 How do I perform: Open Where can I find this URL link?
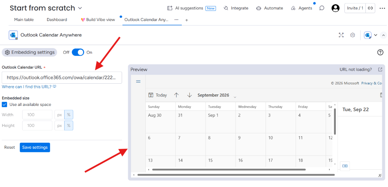click(x=29, y=87)
